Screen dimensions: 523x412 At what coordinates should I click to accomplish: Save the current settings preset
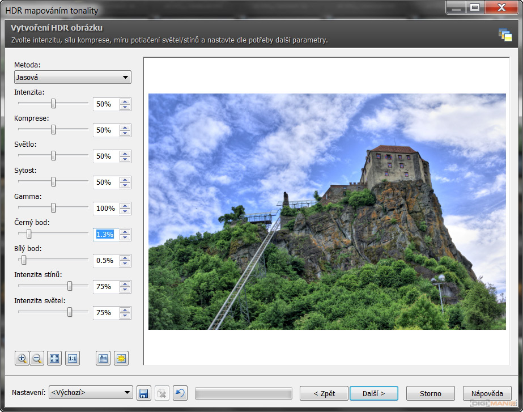(x=144, y=393)
